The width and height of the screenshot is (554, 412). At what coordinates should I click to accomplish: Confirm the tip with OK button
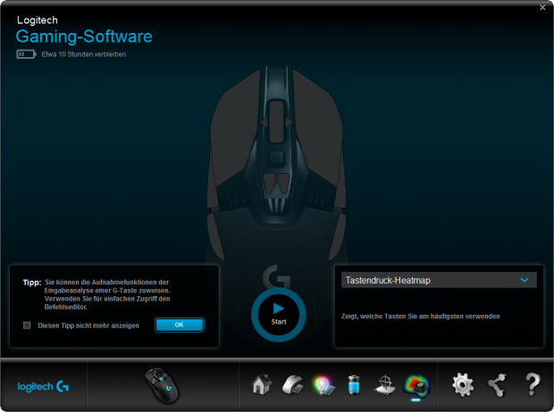coord(180,325)
